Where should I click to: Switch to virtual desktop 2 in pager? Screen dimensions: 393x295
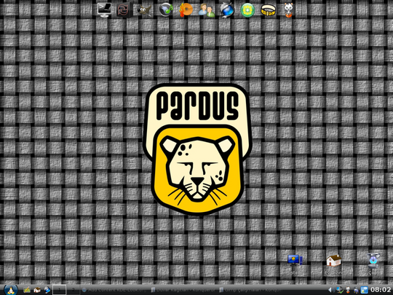pyautogui.click(x=73, y=290)
